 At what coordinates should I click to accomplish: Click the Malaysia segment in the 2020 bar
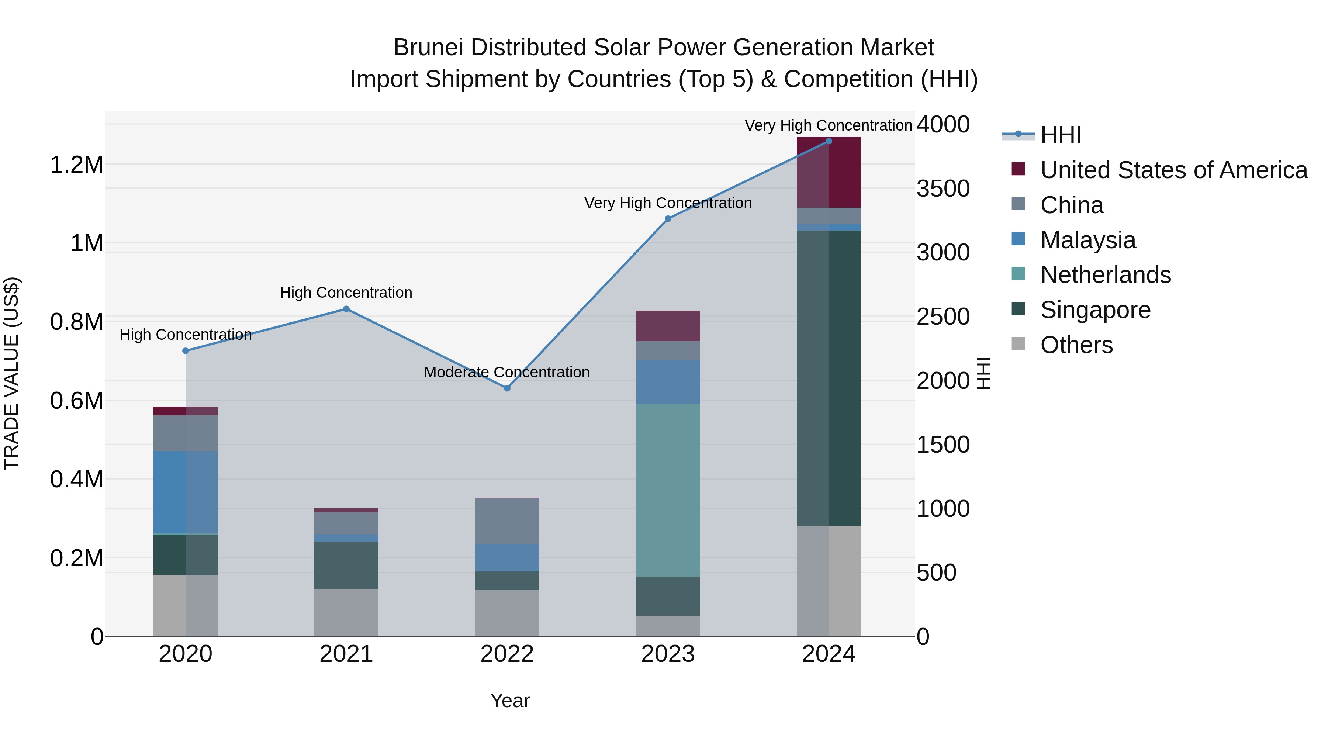click(186, 492)
